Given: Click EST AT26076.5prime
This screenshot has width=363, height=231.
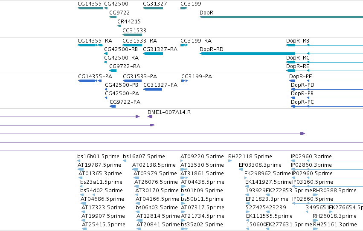Looking at the screenshot, I should click(x=137, y=186).
